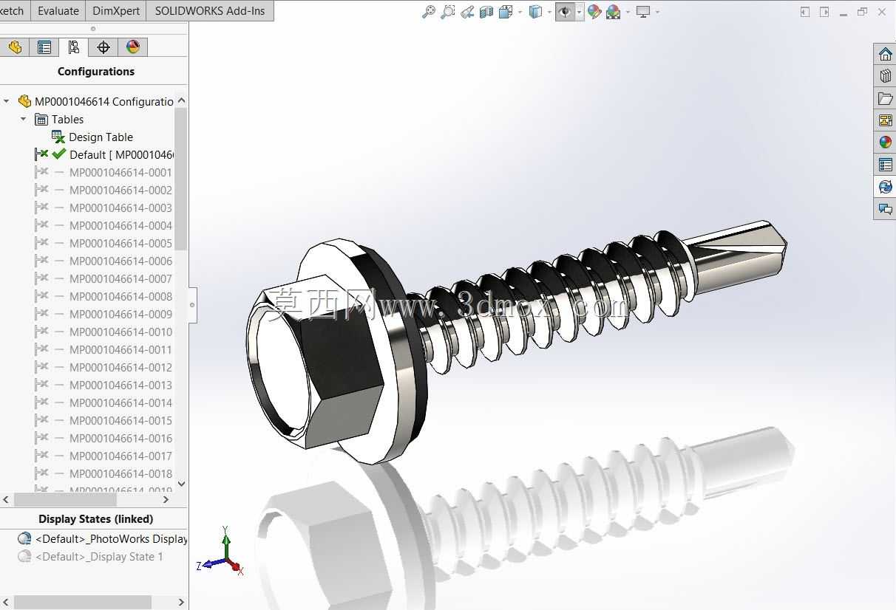This screenshot has width=896, height=610.
Task: Collapse the MP0001046614 Configurations root node
Action: tap(7, 101)
